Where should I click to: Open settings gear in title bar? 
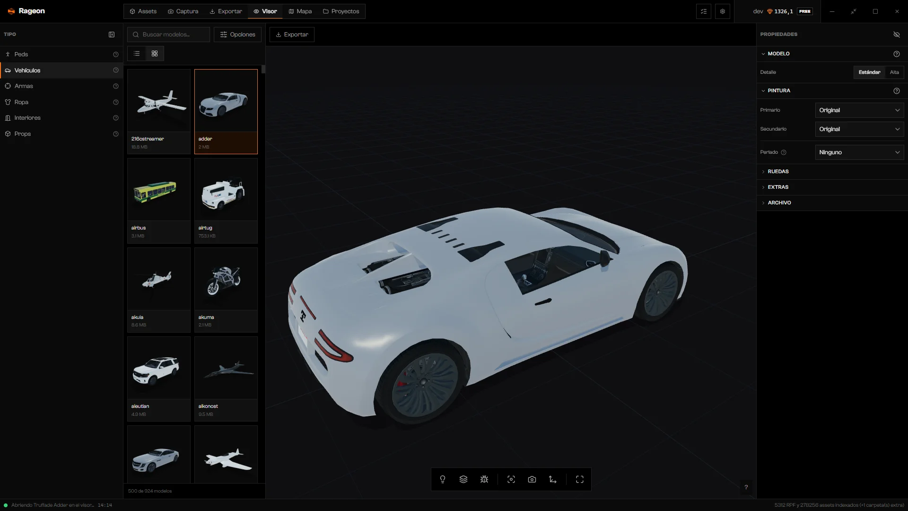pos(723,11)
